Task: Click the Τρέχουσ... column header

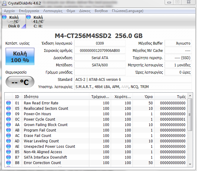Action: pyautogui.click(x=100, y=97)
